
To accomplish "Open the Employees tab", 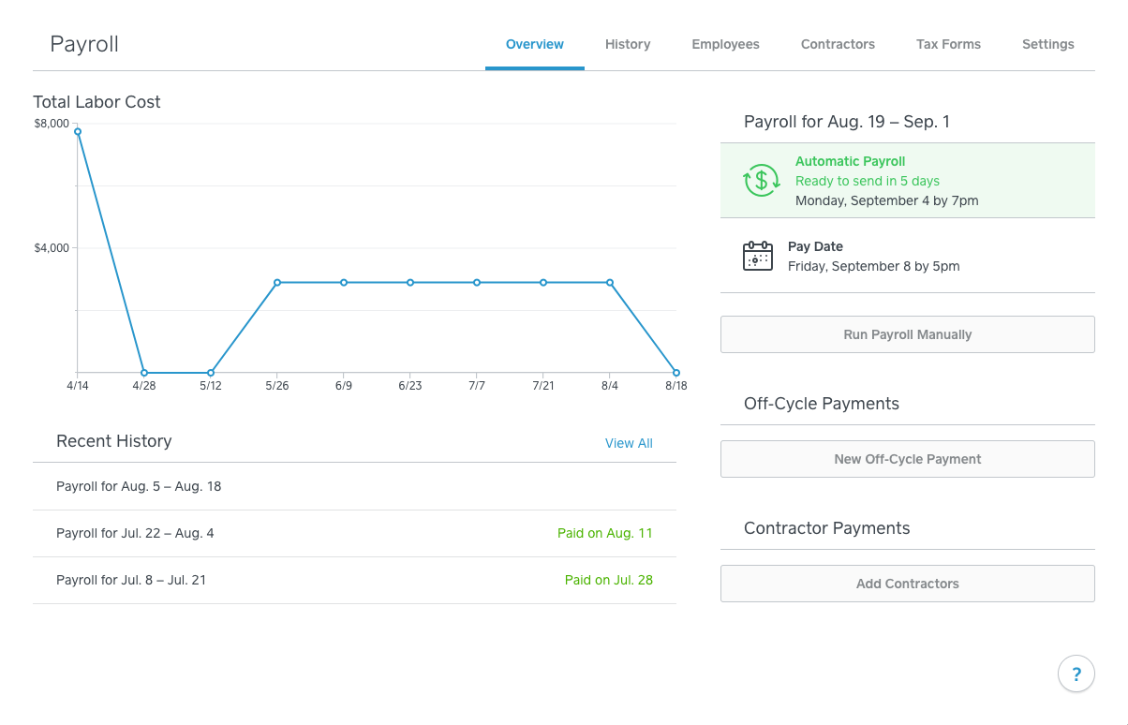I will [725, 44].
